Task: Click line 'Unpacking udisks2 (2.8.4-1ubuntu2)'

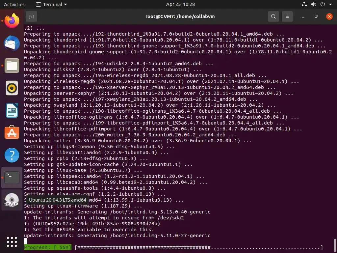Action: 113,70
